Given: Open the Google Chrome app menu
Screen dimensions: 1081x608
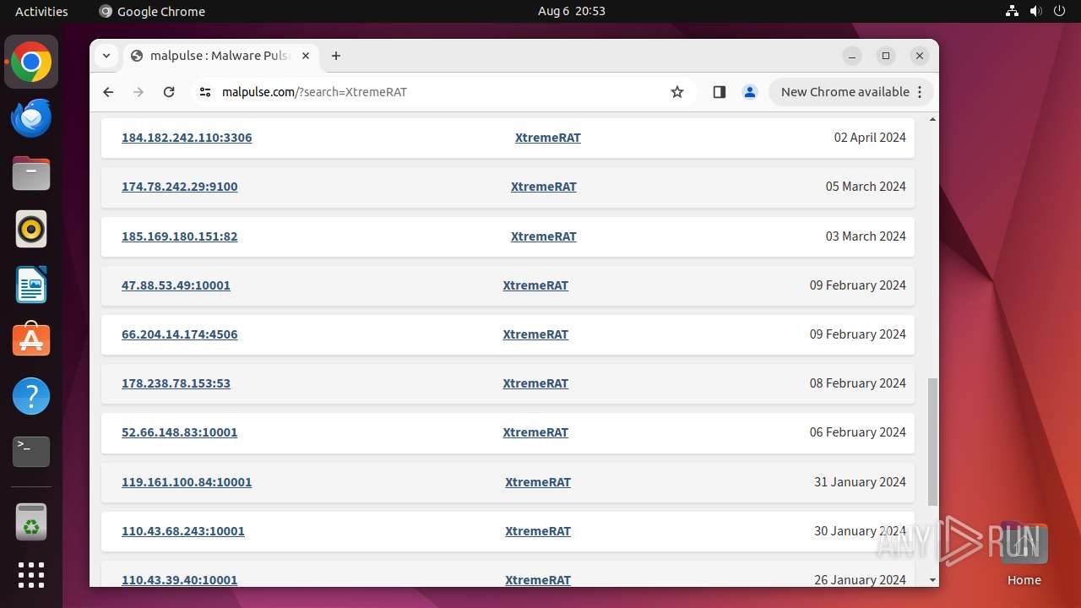Looking at the screenshot, I should [x=152, y=11].
